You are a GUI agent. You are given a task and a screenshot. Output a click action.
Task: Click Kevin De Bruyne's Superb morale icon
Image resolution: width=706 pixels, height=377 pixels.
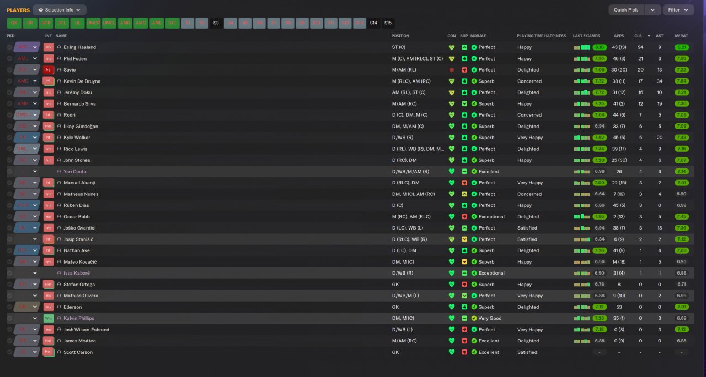tap(474, 81)
